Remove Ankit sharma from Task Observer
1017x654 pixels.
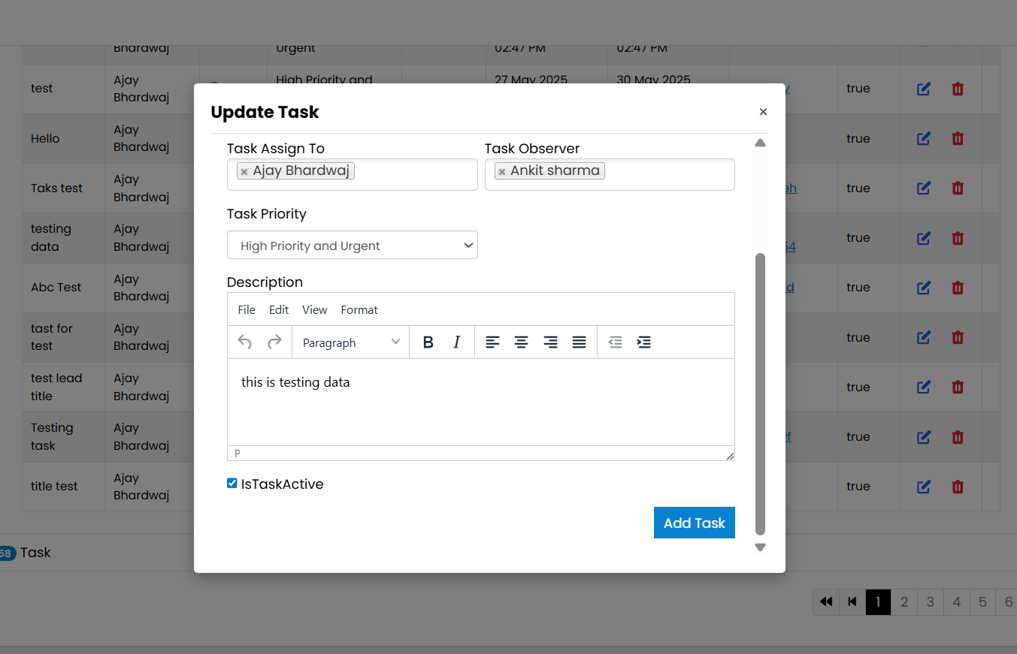[501, 170]
